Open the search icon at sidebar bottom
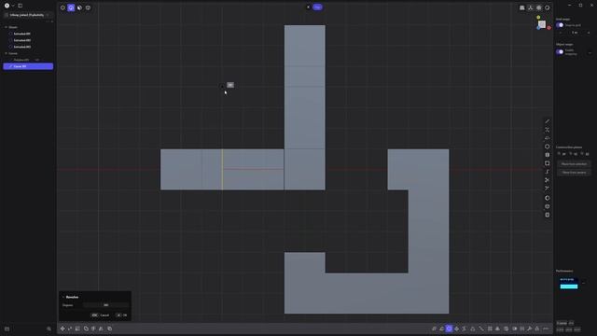Image resolution: width=597 pixels, height=336 pixels. pos(49,329)
